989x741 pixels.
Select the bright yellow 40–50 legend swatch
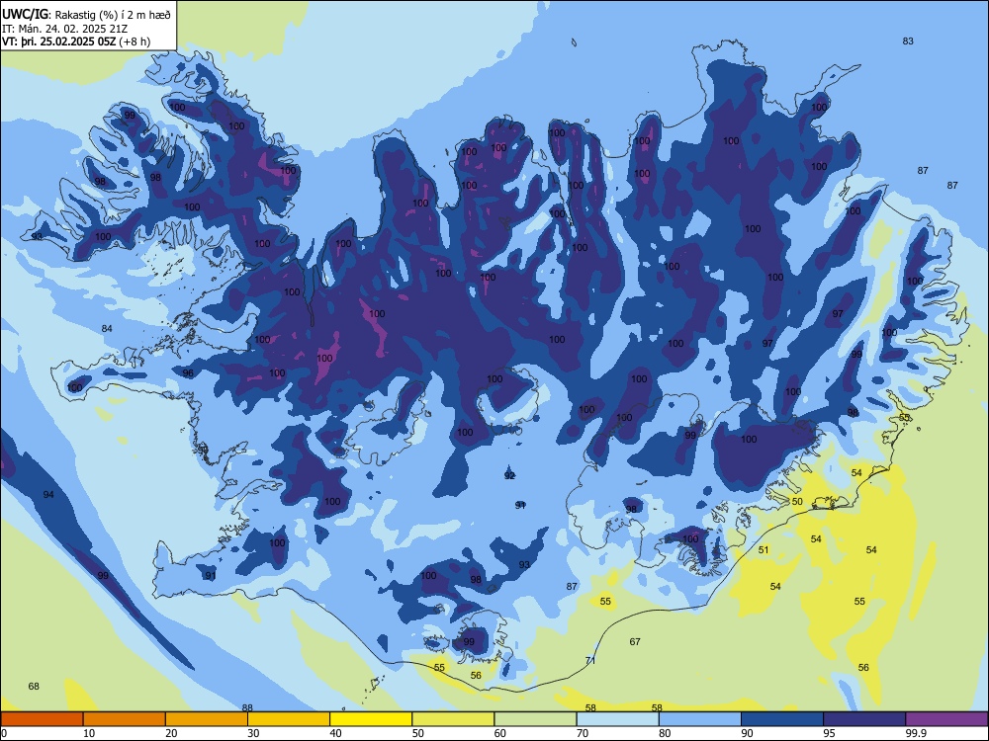tap(371, 719)
